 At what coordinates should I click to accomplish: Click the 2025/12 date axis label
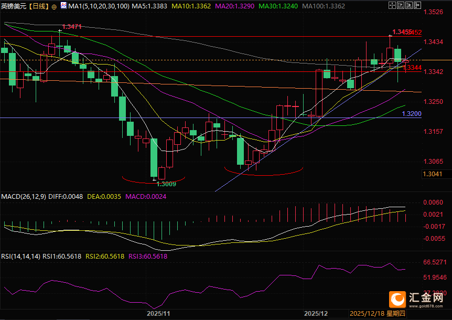click(316, 313)
